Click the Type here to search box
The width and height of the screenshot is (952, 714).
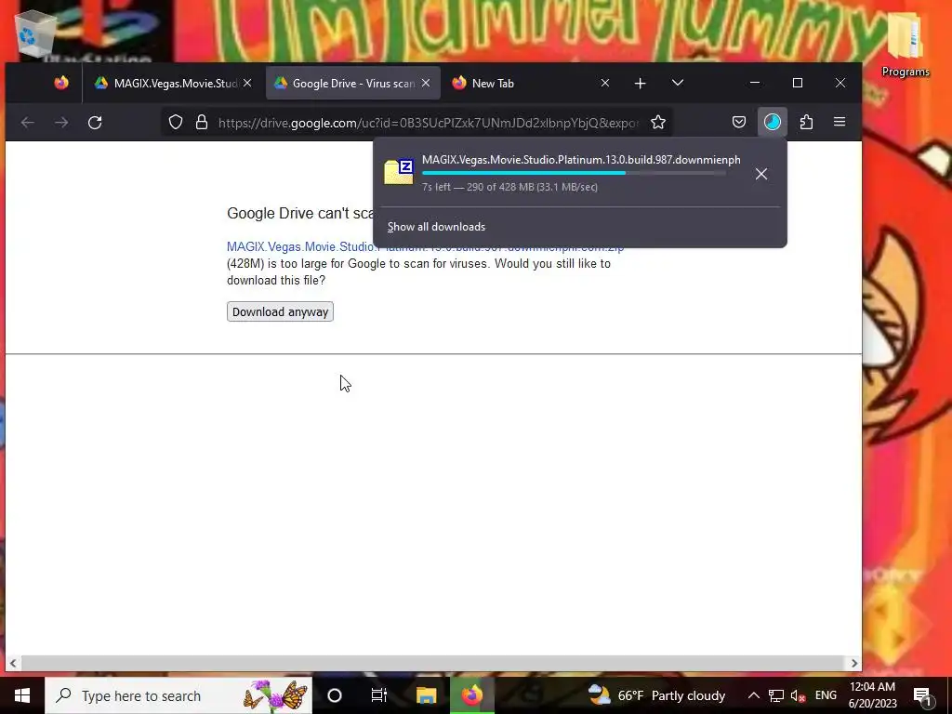click(x=178, y=695)
